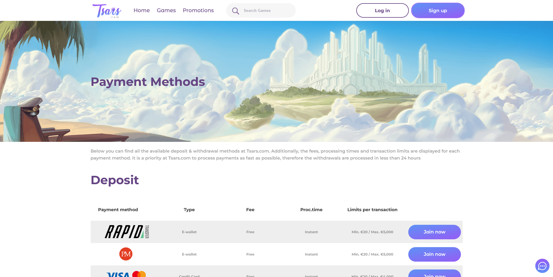Click E-wallet in the PM row
Viewport: 553px width, 277px height.
(x=189, y=254)
